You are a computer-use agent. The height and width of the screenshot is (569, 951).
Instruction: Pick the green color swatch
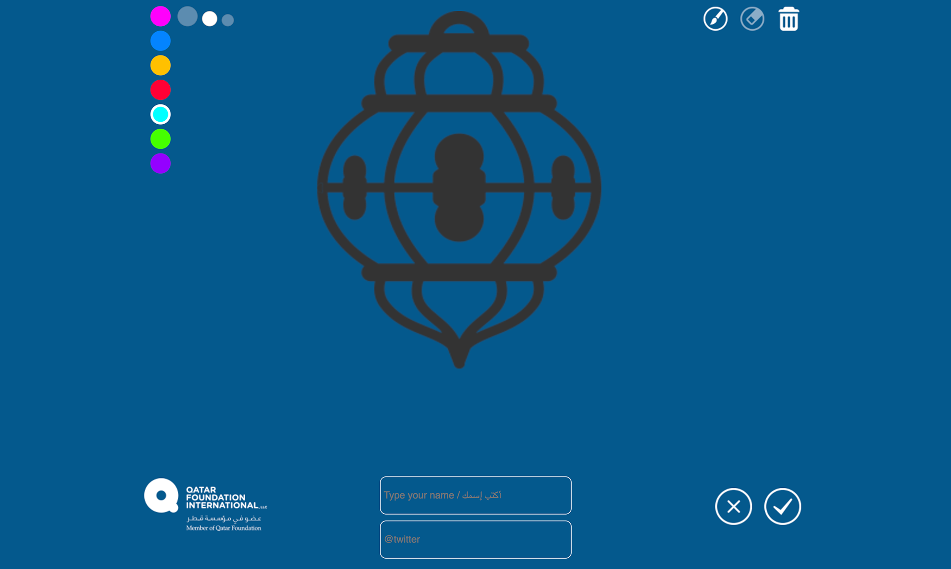pos(160,139)
